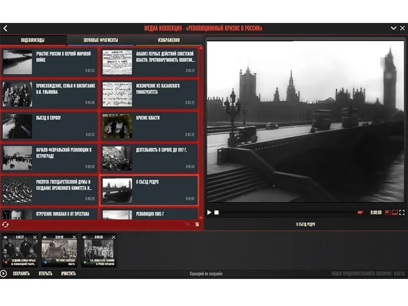Image resolution: width=408 pixels, height=306 pixels.
Task: Toggle the eye icon on the third scenario clip
Action: 85,237
